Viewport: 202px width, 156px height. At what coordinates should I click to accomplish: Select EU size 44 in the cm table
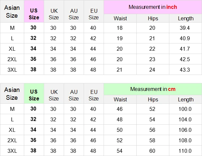click(x=94, y=130)
